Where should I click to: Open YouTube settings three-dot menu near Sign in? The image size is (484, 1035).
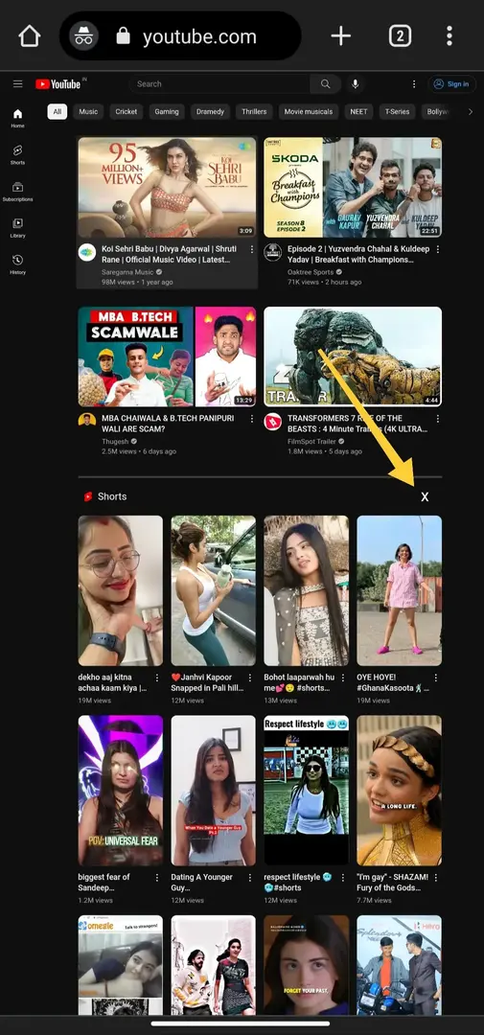(x=414, y=83)
